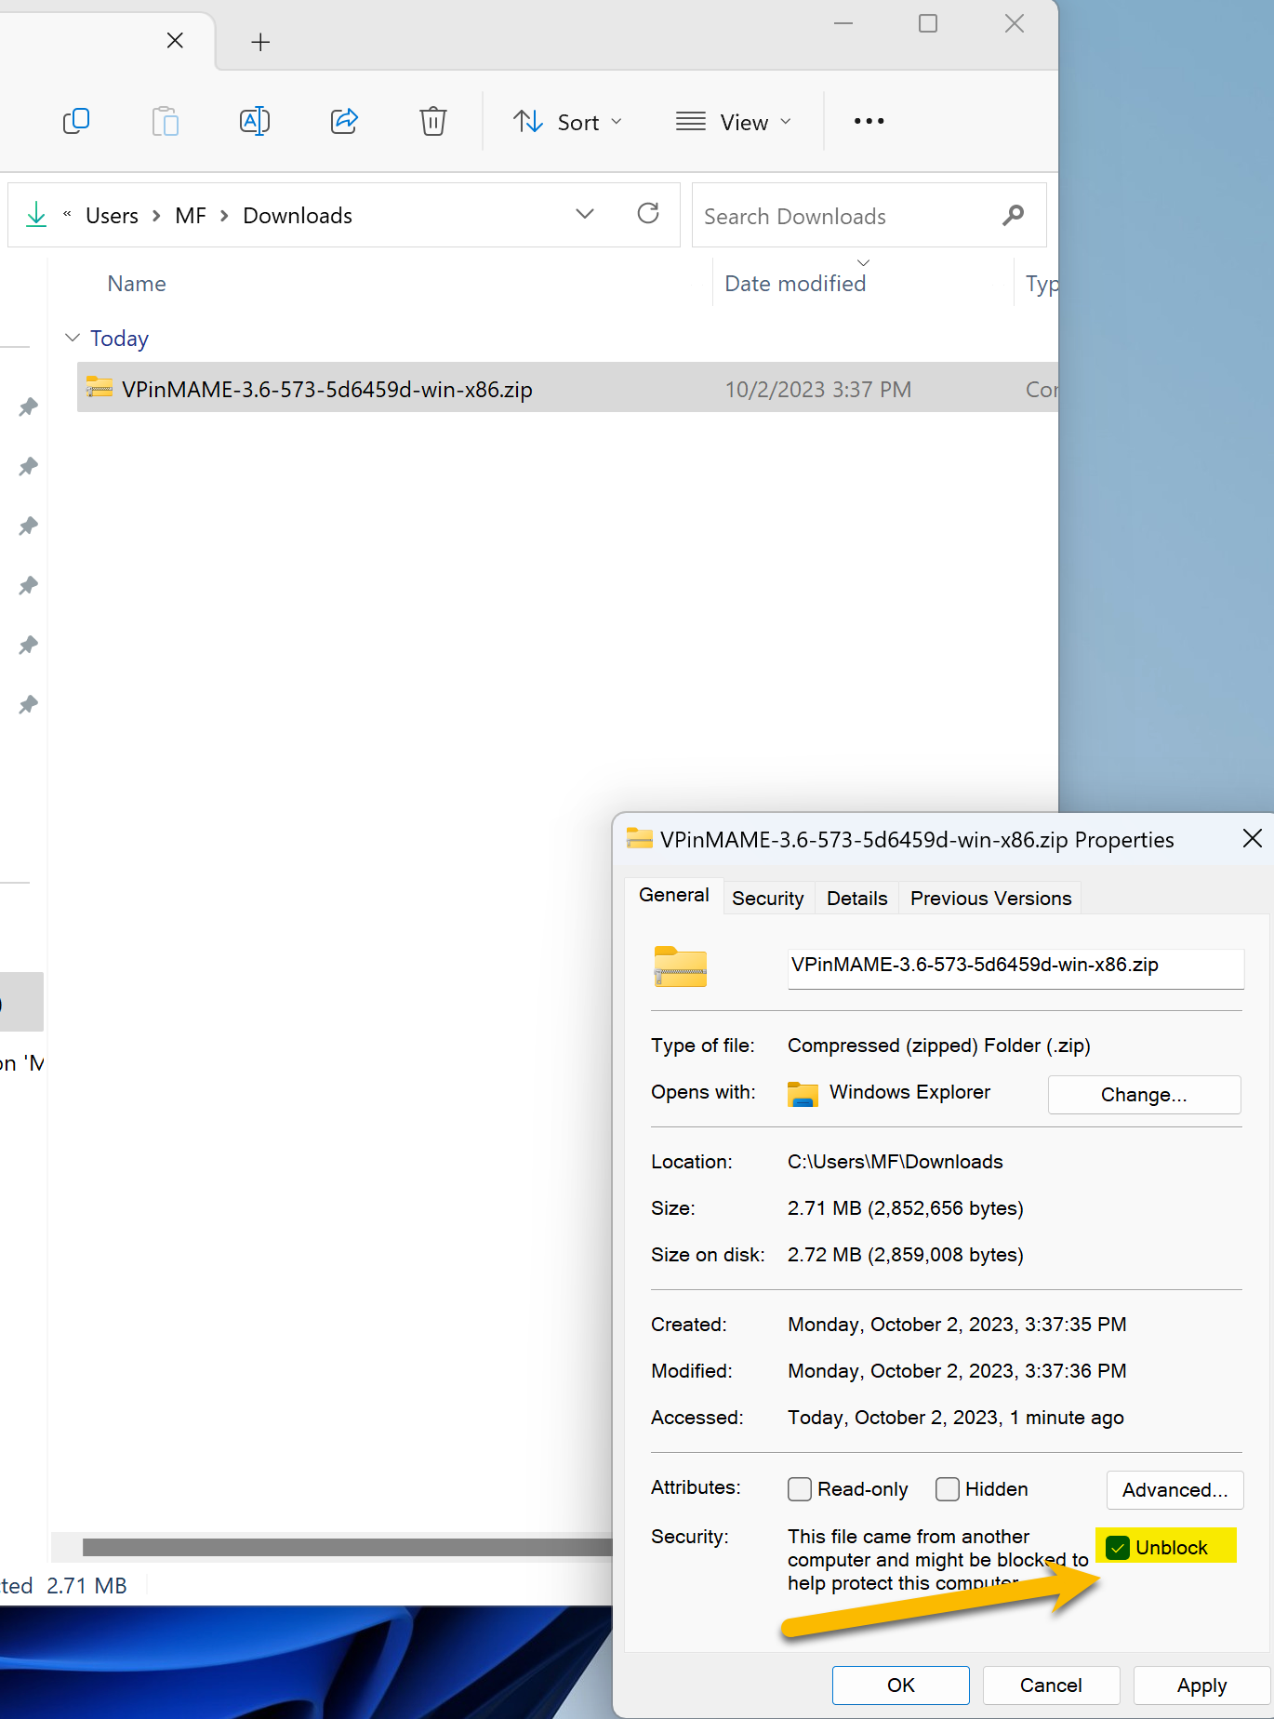
Task: Click the Copy icon in Explorer toolbar
Action: pyautogui.click(x=76, y=121)
